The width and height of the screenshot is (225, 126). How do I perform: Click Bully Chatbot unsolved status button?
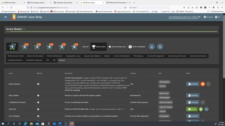[193, 96]
